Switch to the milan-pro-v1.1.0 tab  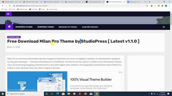click(x=137, y=2)
